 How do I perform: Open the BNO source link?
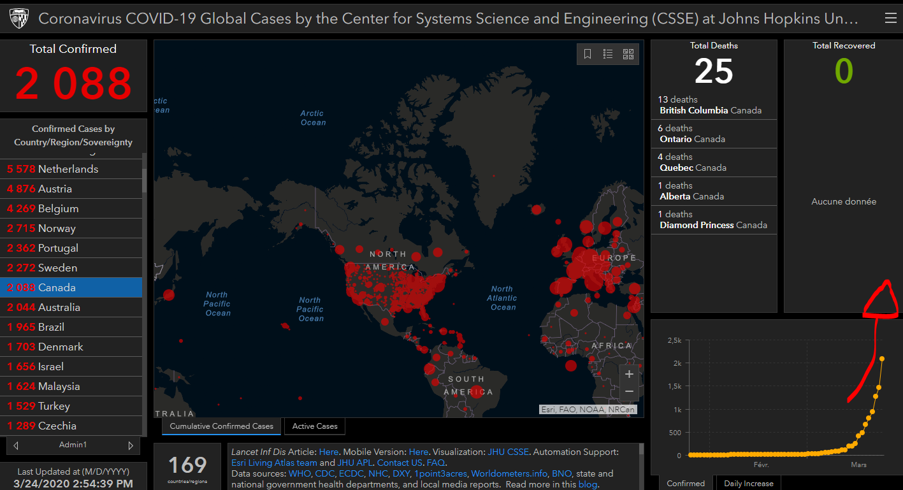pos(562,473)
